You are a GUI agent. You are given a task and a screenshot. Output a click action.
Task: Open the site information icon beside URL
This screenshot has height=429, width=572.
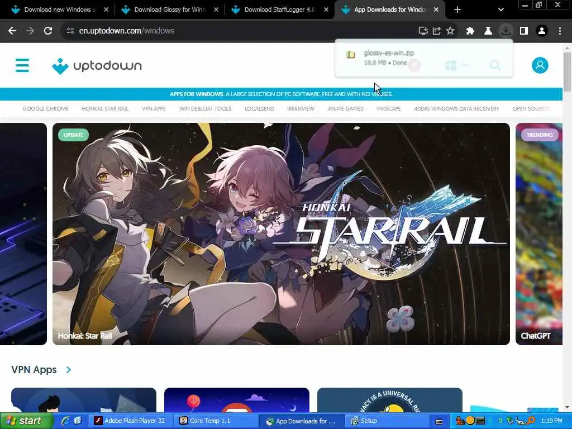click(x=70, y=31)
